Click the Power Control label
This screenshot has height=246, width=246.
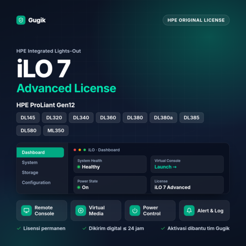pyautogui.click(x=152, y=211)
